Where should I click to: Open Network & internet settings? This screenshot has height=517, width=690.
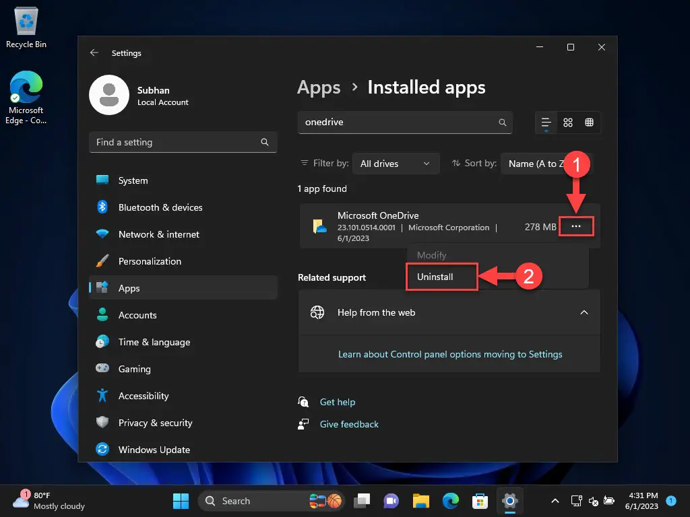click(183, 234)
